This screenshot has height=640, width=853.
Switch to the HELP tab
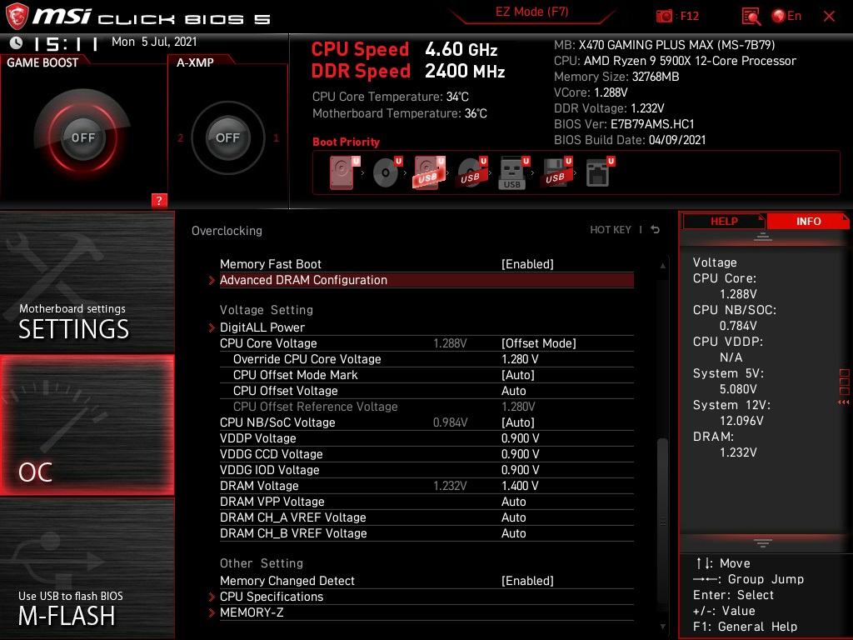coord(724,221)
